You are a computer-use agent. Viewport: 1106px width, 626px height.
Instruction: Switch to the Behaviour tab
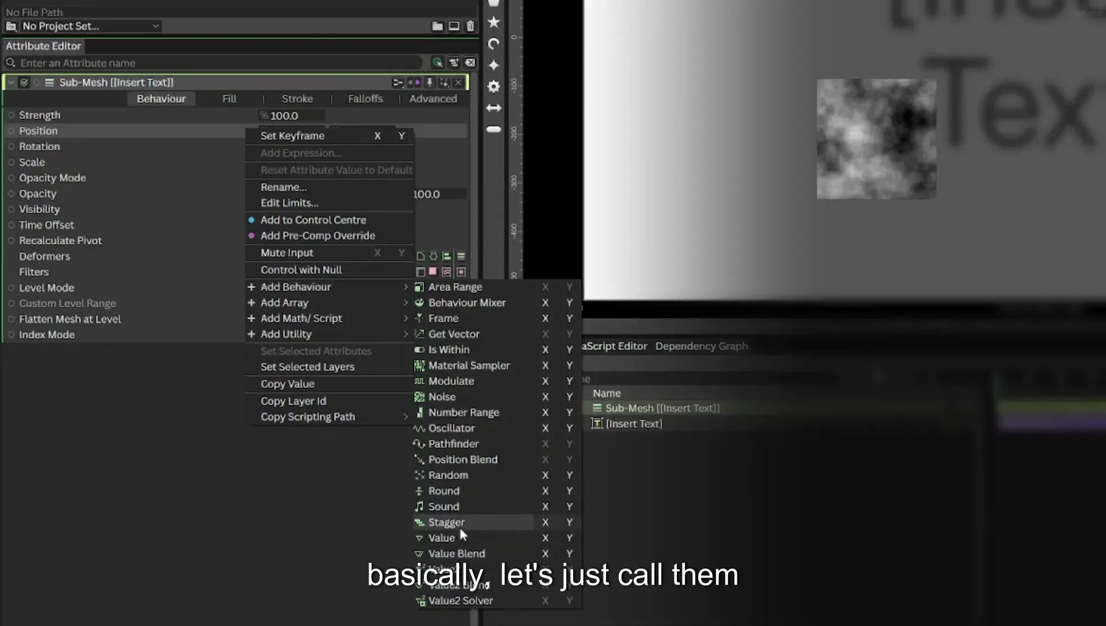point(161,99)
